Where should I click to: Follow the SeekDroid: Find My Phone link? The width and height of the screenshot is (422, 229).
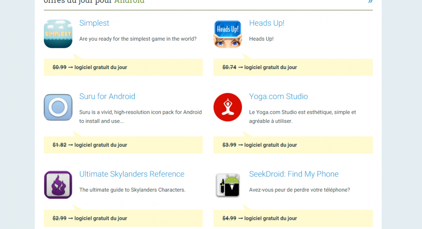point(294,174)
